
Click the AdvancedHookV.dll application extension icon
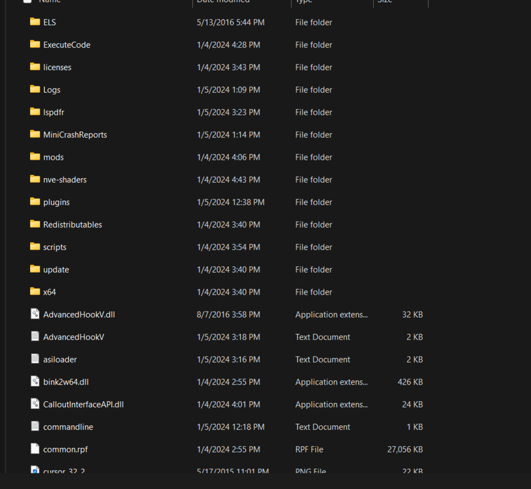tap(35, 314)
